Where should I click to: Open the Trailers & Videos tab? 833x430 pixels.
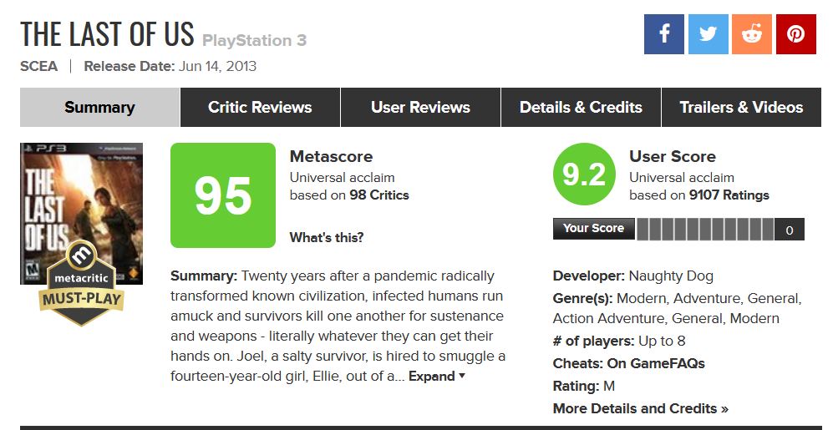[741, 108]
